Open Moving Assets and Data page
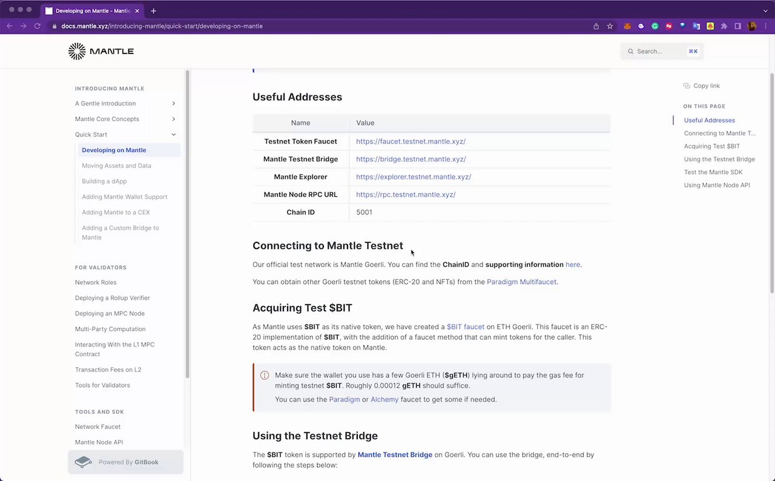 pos(116,165)
